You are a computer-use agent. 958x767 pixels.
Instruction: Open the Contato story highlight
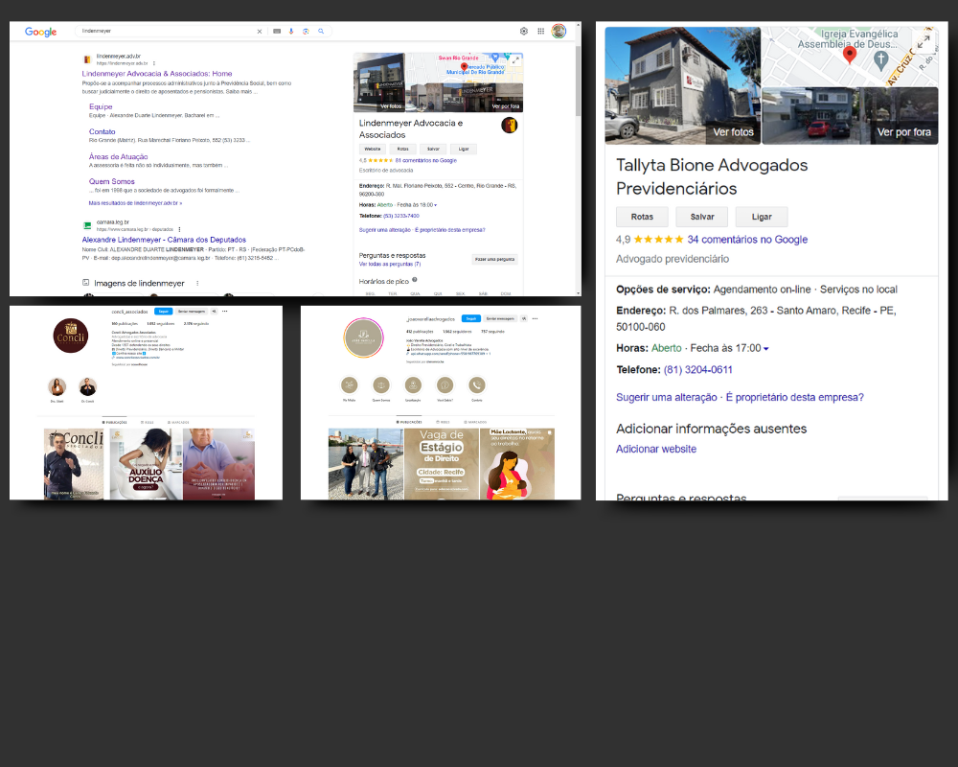476,384
